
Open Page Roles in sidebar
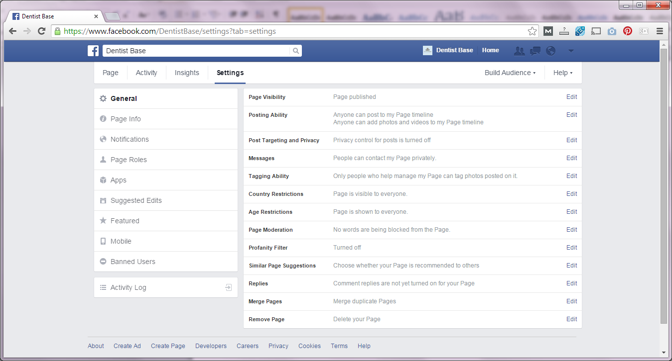click(166, 160)
